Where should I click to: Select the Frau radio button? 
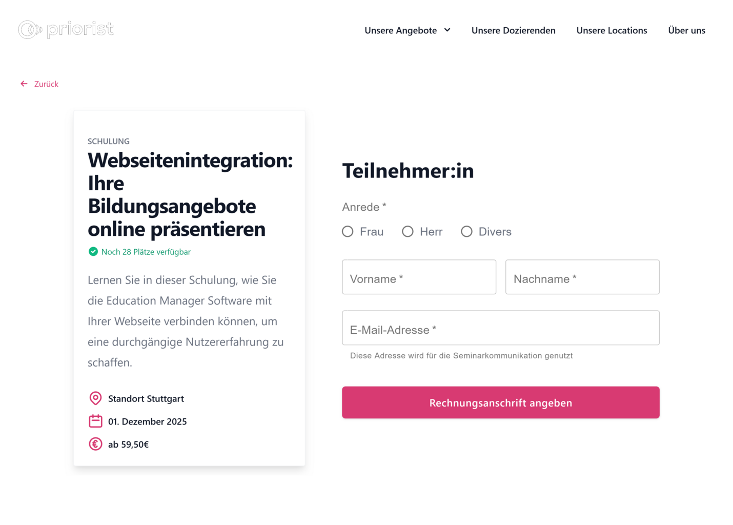348,232
